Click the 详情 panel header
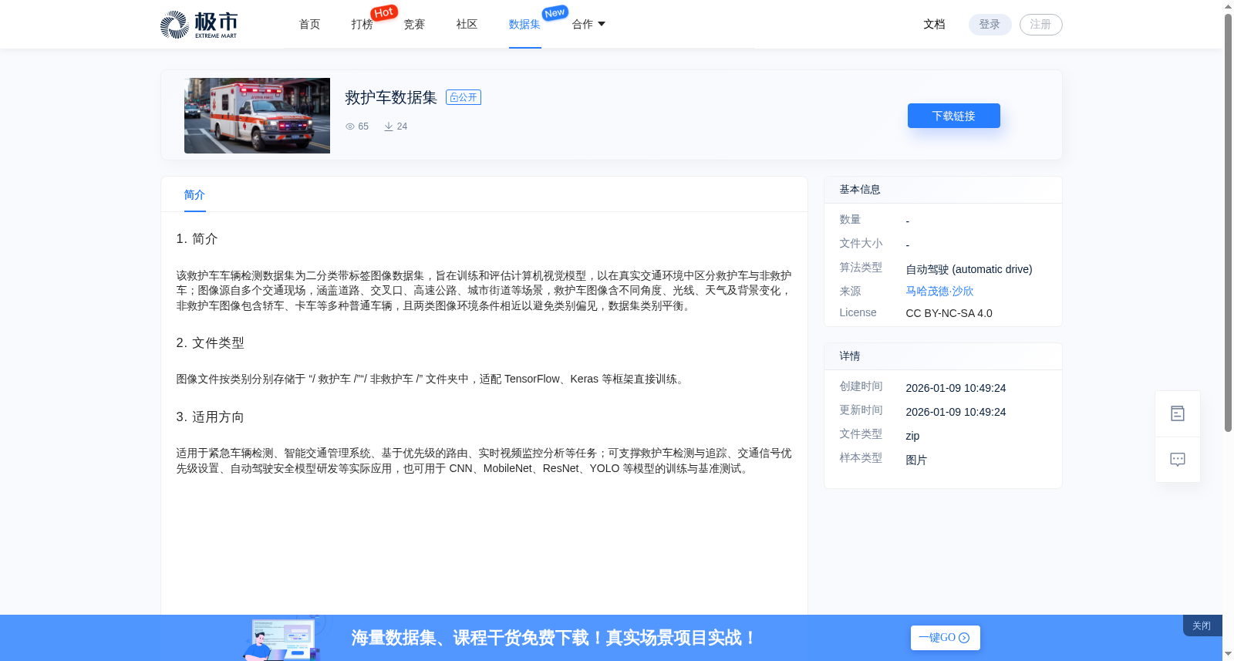This screenshot has height=661, width=1234. point(942,356)
